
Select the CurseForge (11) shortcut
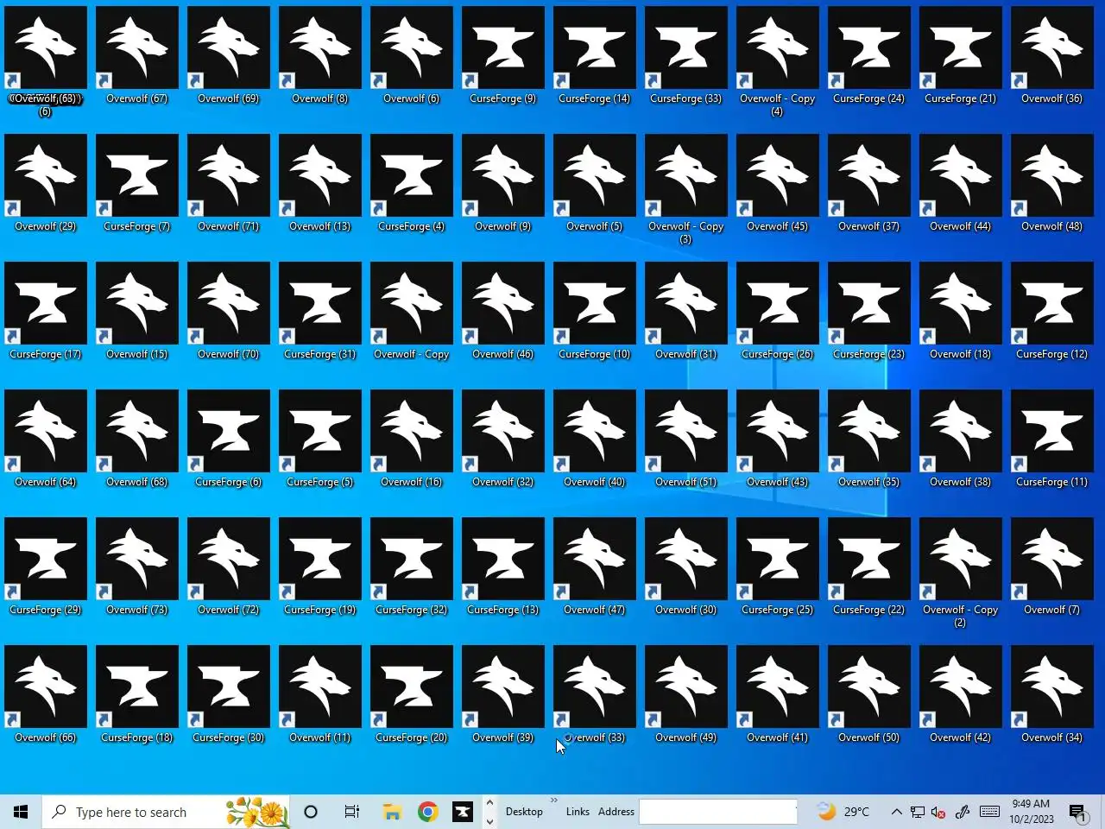coord(1052,440)
